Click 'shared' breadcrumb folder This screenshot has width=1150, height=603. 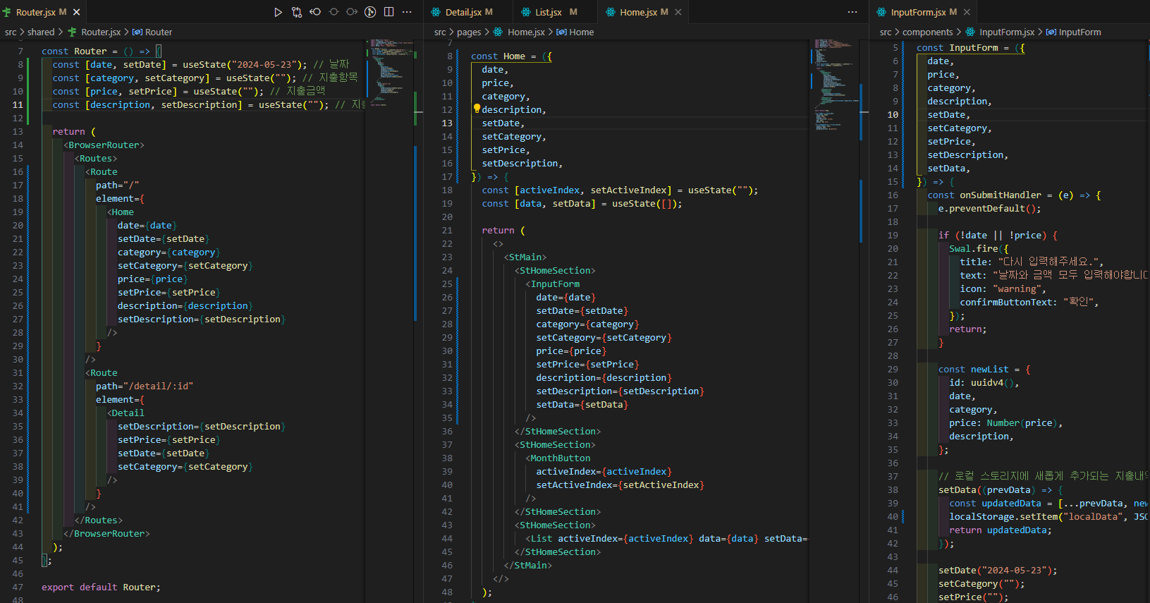click(41, 32)
